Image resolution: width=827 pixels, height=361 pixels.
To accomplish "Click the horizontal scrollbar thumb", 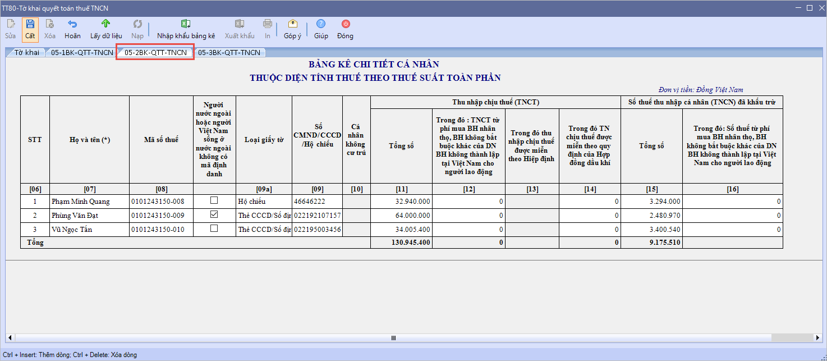I will (x=393, y=338).
